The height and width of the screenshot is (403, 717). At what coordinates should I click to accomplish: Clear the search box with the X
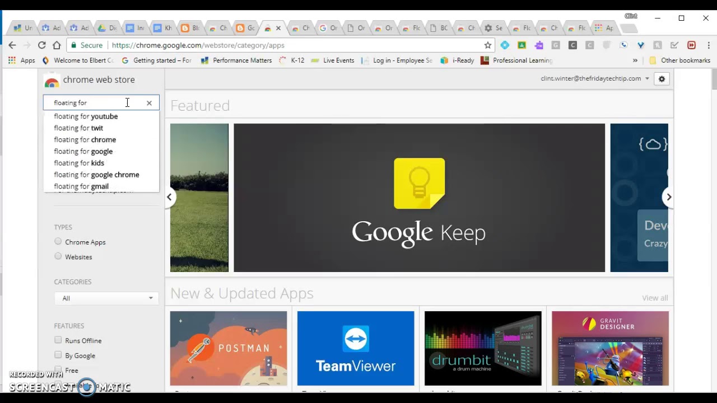(x=149, y=103)
